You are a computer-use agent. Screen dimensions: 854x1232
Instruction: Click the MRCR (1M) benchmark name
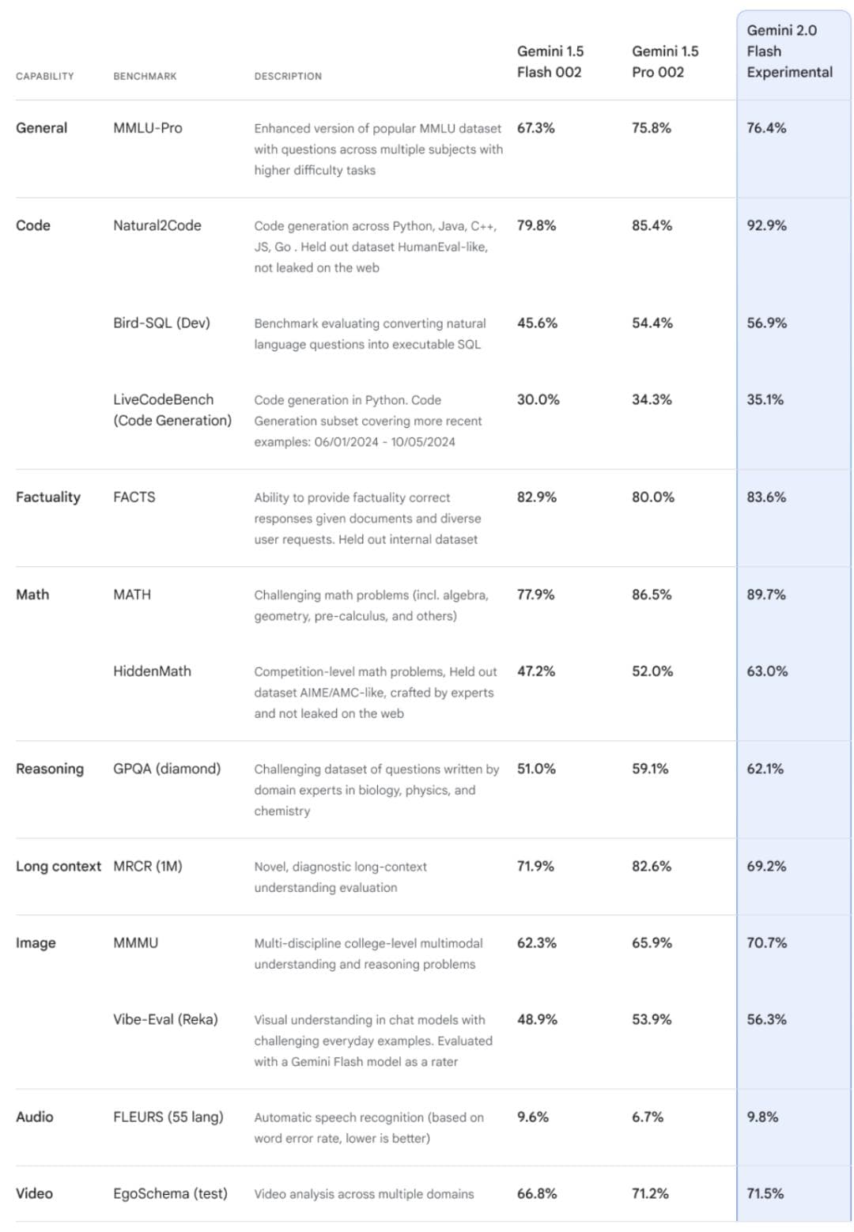click(x=148, y=866)
